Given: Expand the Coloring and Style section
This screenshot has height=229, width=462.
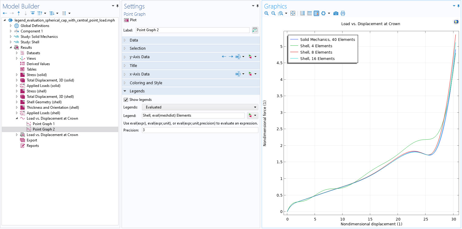Looking at the screenshot, I should [146, 83].
